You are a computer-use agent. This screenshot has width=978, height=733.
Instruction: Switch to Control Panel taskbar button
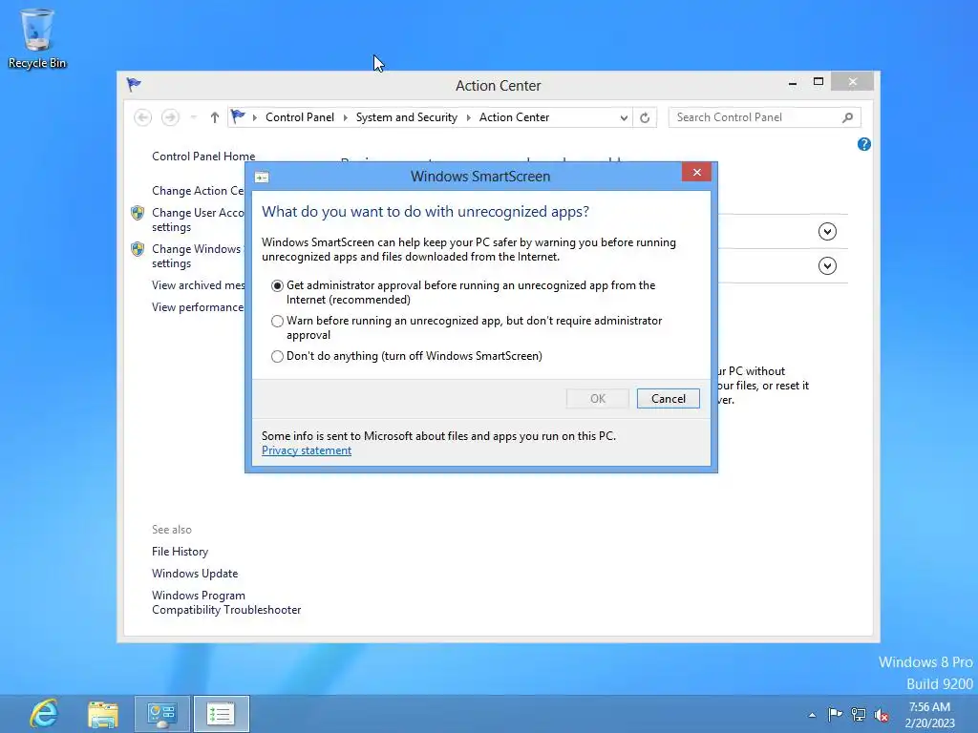(162, 714)
